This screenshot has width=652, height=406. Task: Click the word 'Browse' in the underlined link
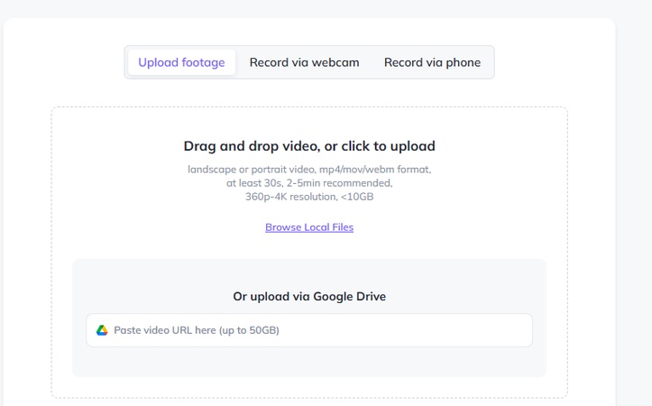(x=281, y=227)
